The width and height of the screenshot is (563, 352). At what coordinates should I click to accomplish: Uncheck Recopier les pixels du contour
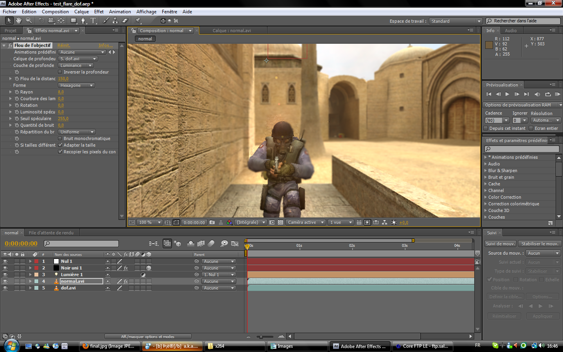tap(60, 152)
